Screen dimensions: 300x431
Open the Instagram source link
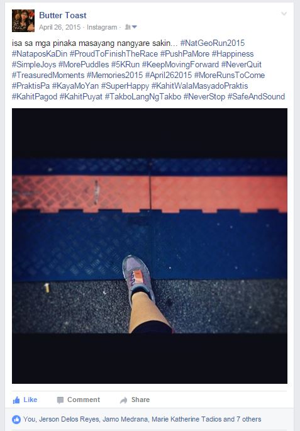pyautogui.click(x=102, y=27)
